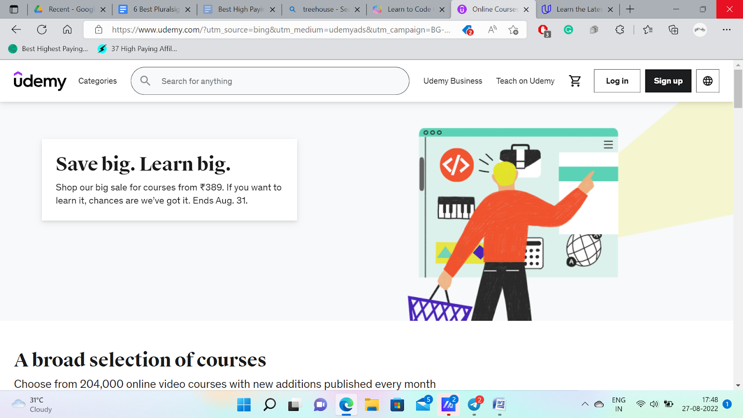Click the Save big. Learn big. heading
Screen dimensions: 743x418
(x=143, y=164)
